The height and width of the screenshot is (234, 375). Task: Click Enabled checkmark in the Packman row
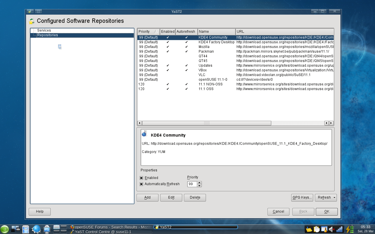[x=168, y=51]
